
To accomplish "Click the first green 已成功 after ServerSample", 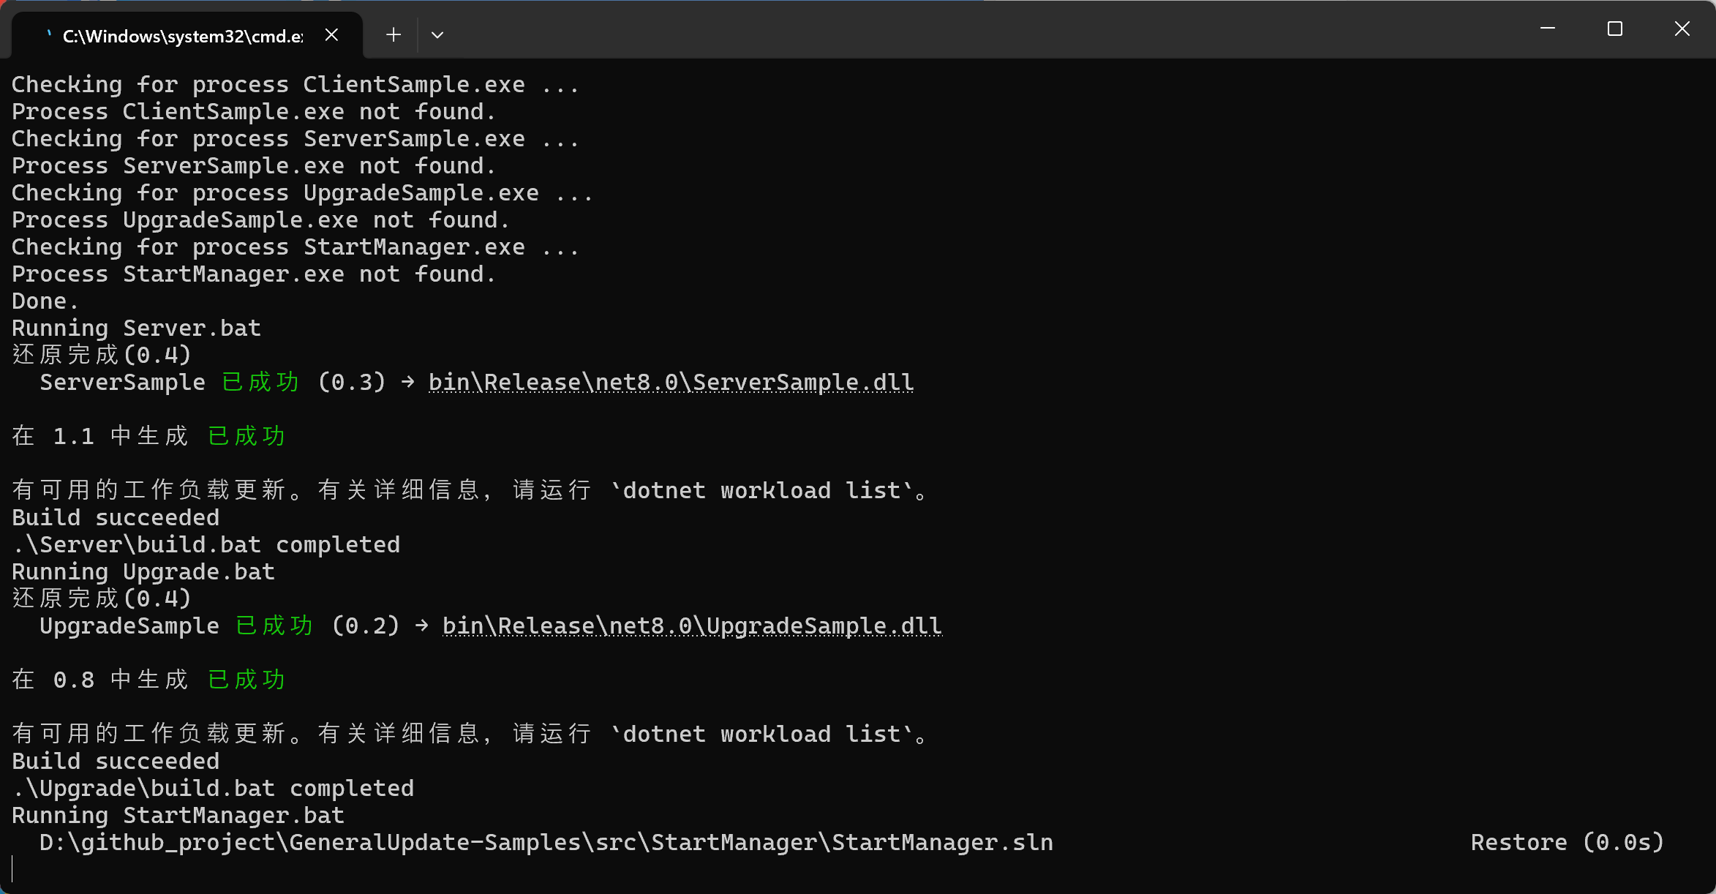I will (260, 382).
